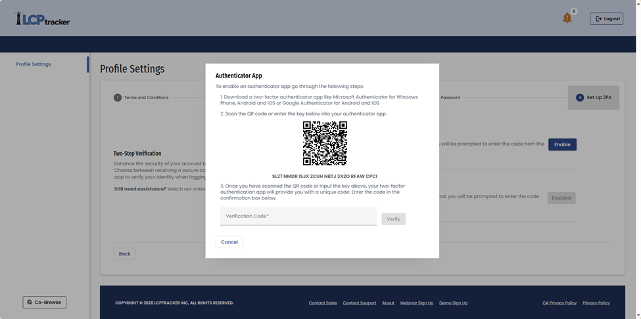This screenshot has height=319, width=641.
Task: Click the notification bell icon
Action: (x=567, y=18)
